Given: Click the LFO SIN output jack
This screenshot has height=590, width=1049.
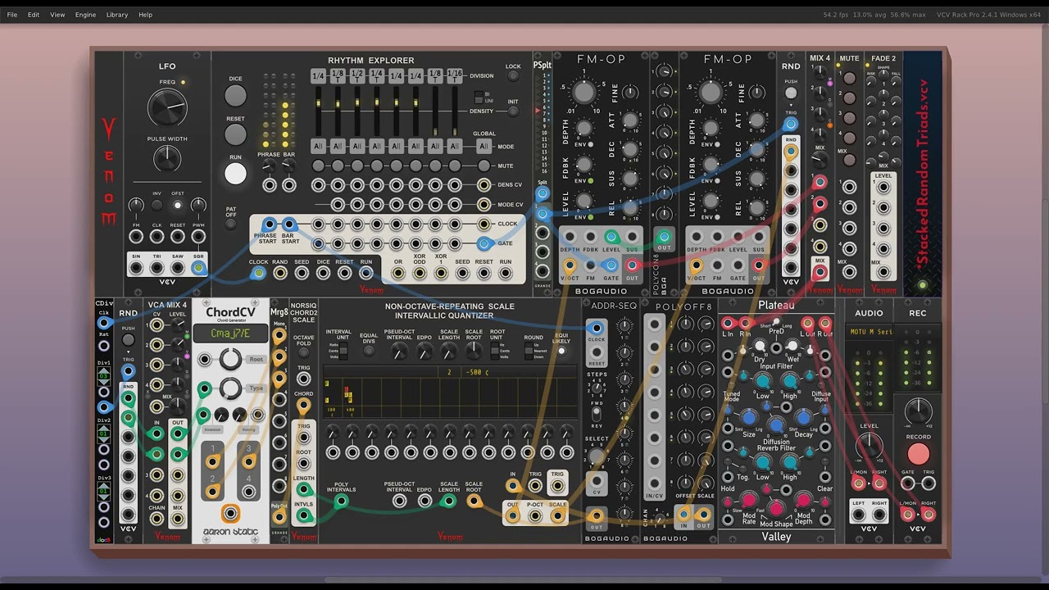Looking at the screenshot, I should pos(135,268).
